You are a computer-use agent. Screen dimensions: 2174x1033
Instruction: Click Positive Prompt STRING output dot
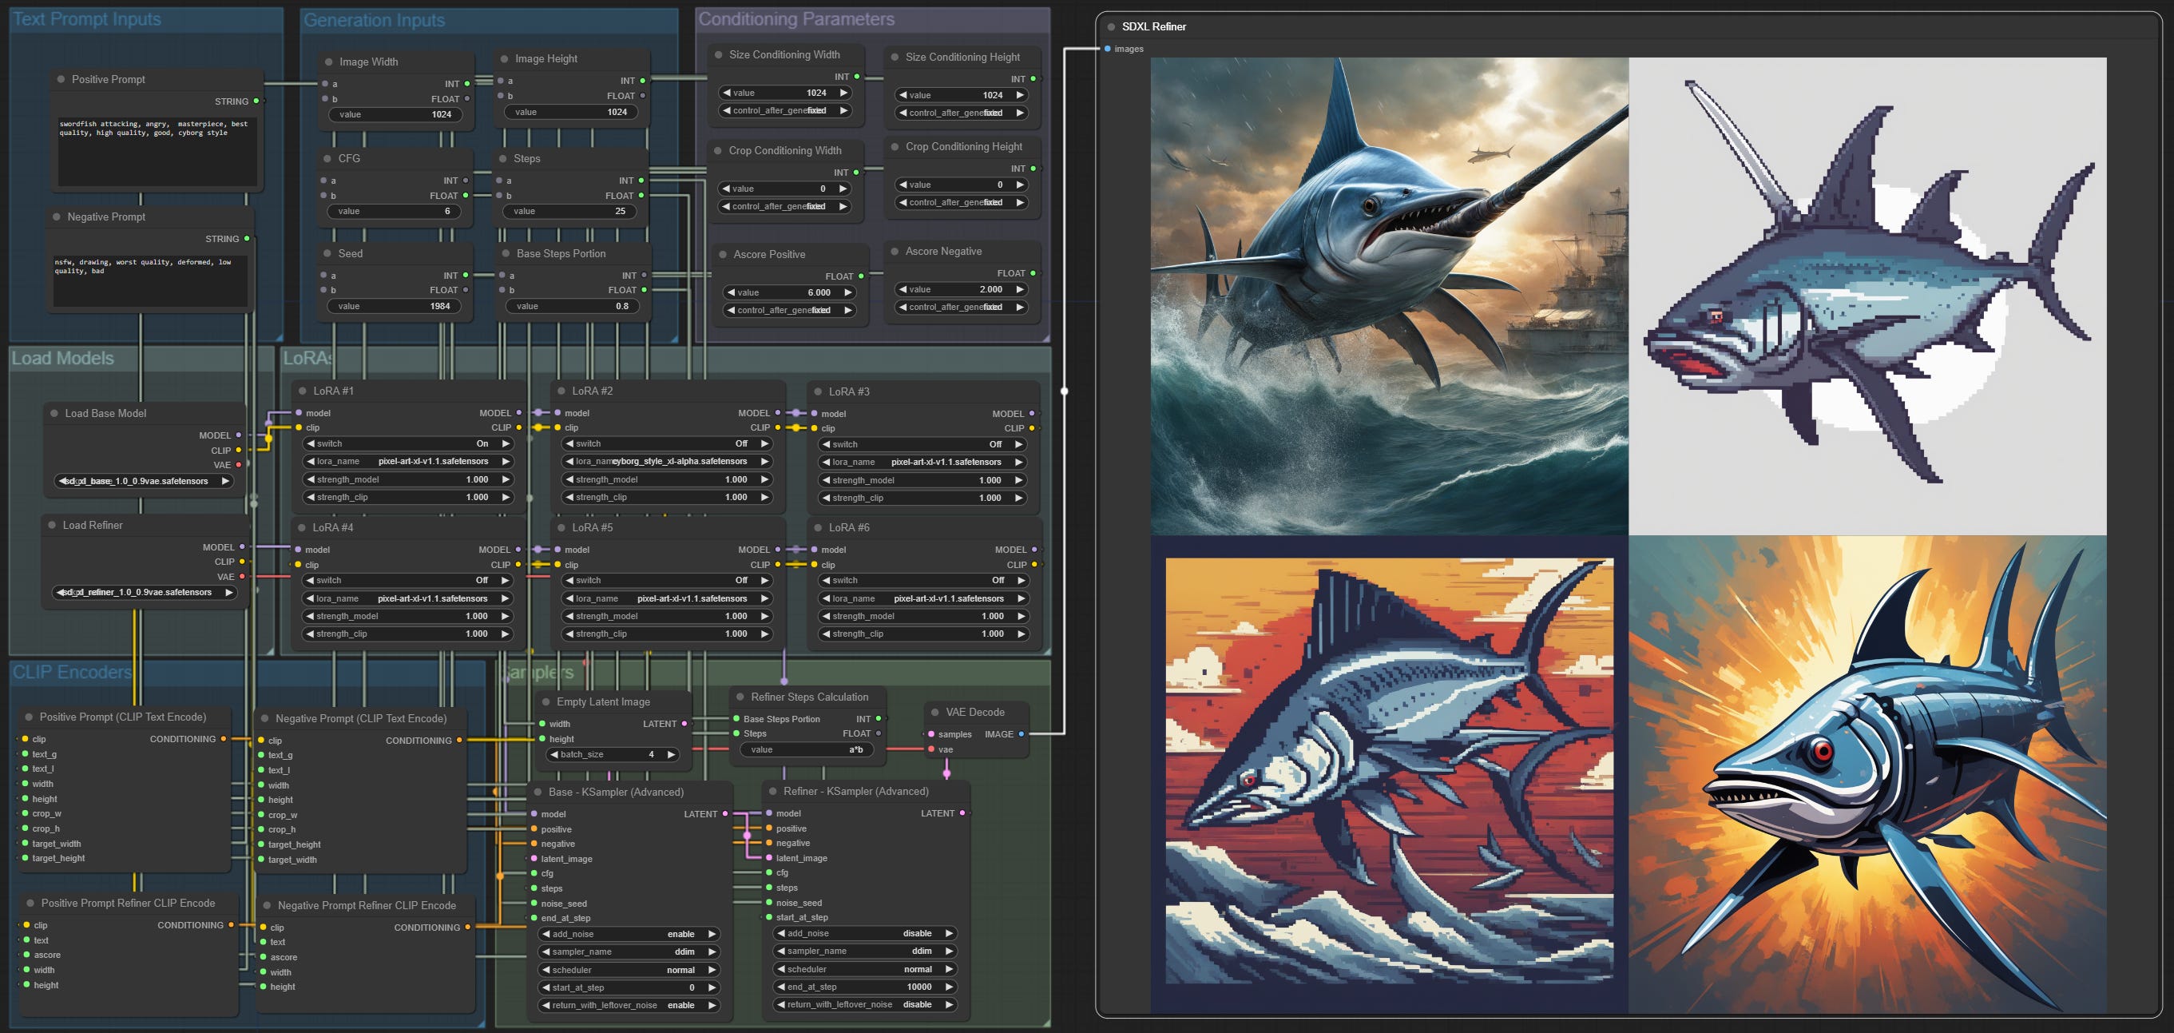(256, 101)
